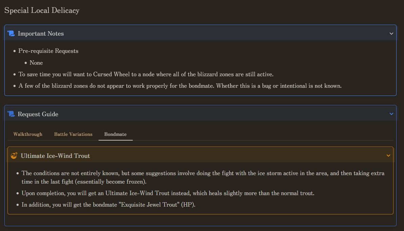Click the note about blizzard zones bug
Screen dimensions: 404x231
coord(180,86)
